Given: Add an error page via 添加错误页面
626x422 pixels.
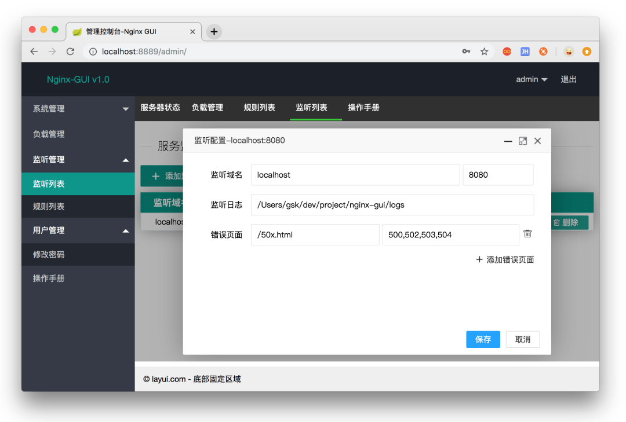Looking at the screenshot, I should coord(504,259).
